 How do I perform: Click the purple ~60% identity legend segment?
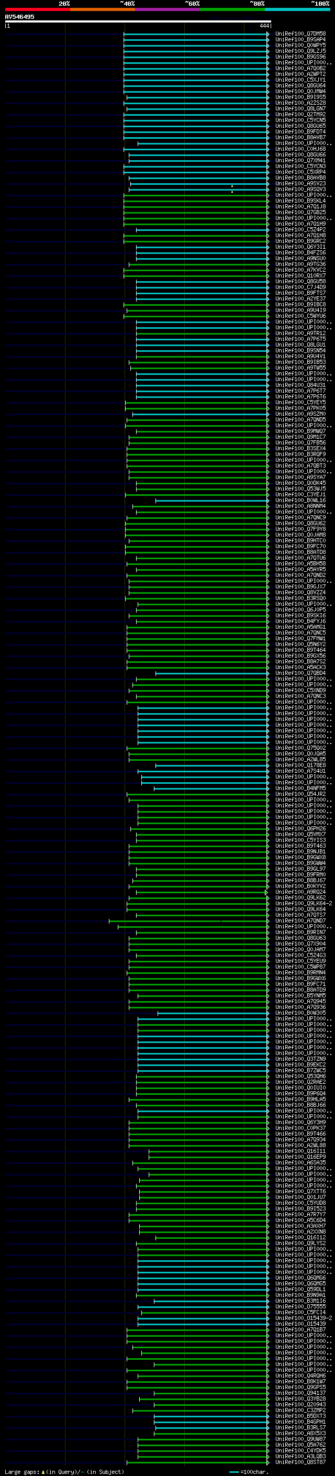[x=168, y=9]
